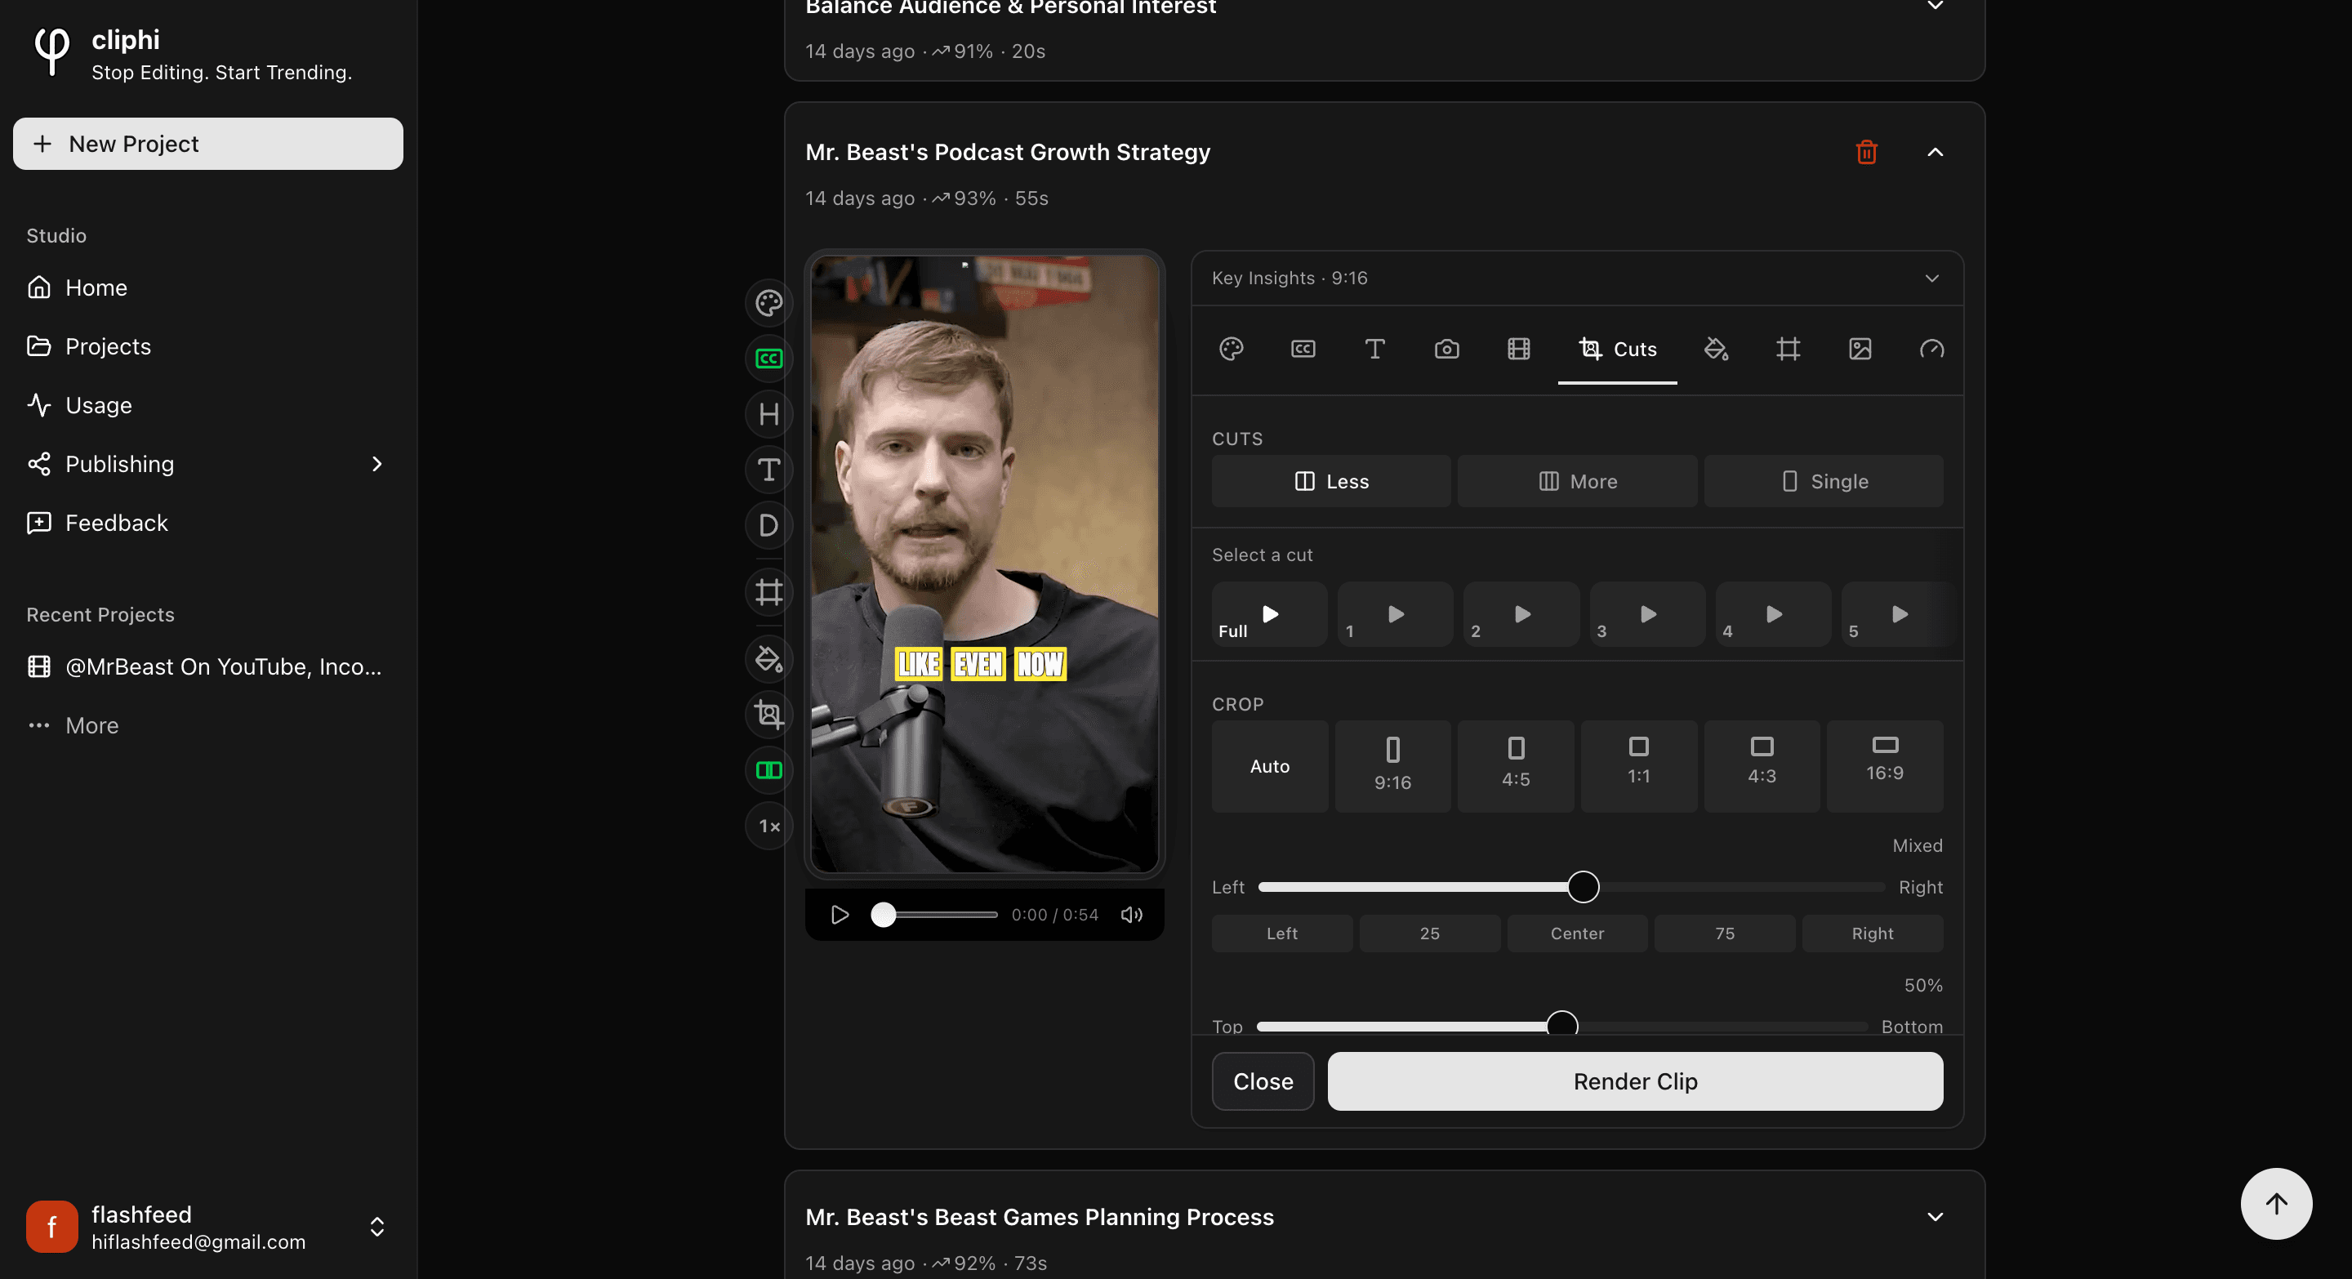This screenshot has height=1279, width=2352.
Task: Set horizontal crop preset to Left
Action: pos(1282,934)
